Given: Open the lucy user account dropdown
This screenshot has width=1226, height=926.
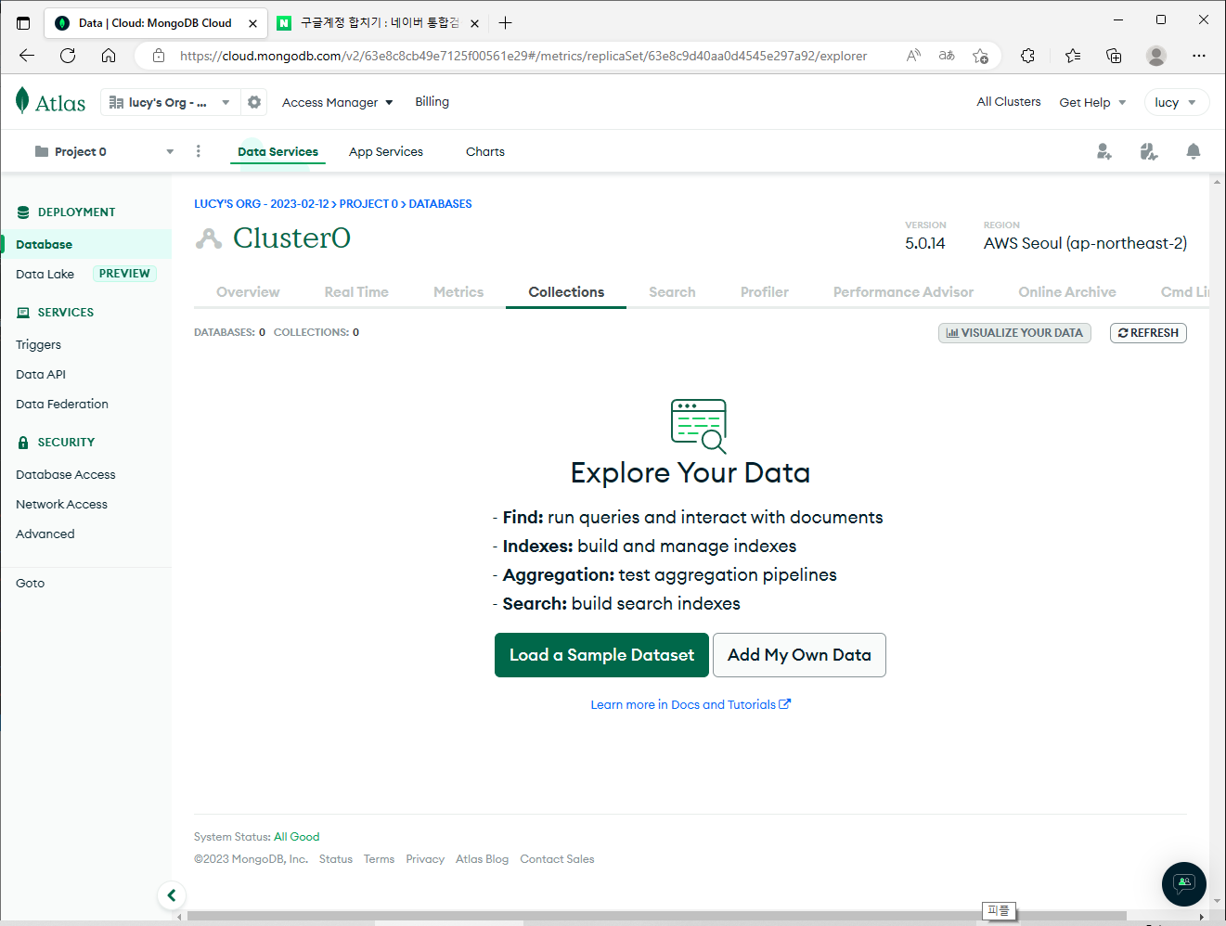Looking at the screenshot, I should point(1176,102).
